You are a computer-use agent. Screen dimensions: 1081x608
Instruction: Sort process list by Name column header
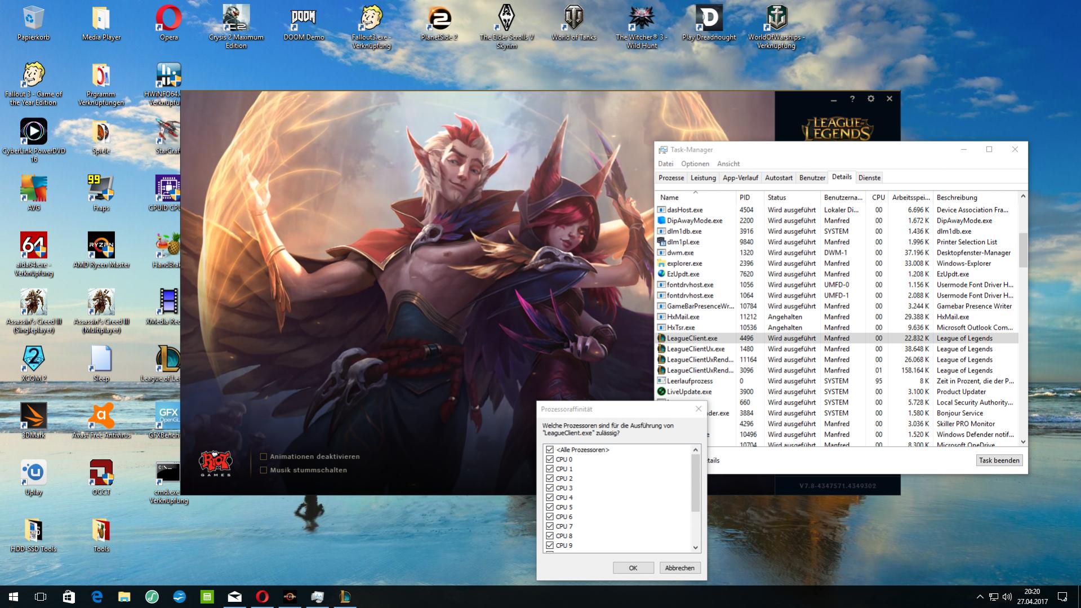[696, 197]
